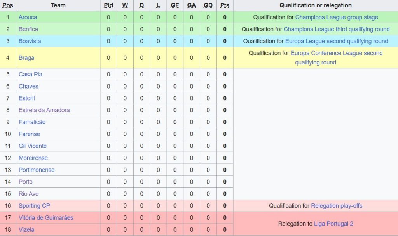Click Champions League third qualifying round link

click(337, 29)
